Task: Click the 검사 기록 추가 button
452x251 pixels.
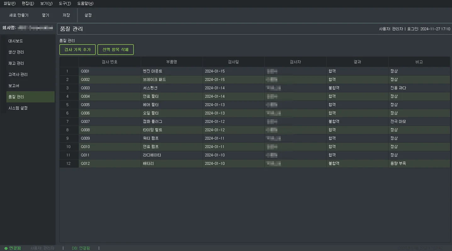Action: coord(77,50)
